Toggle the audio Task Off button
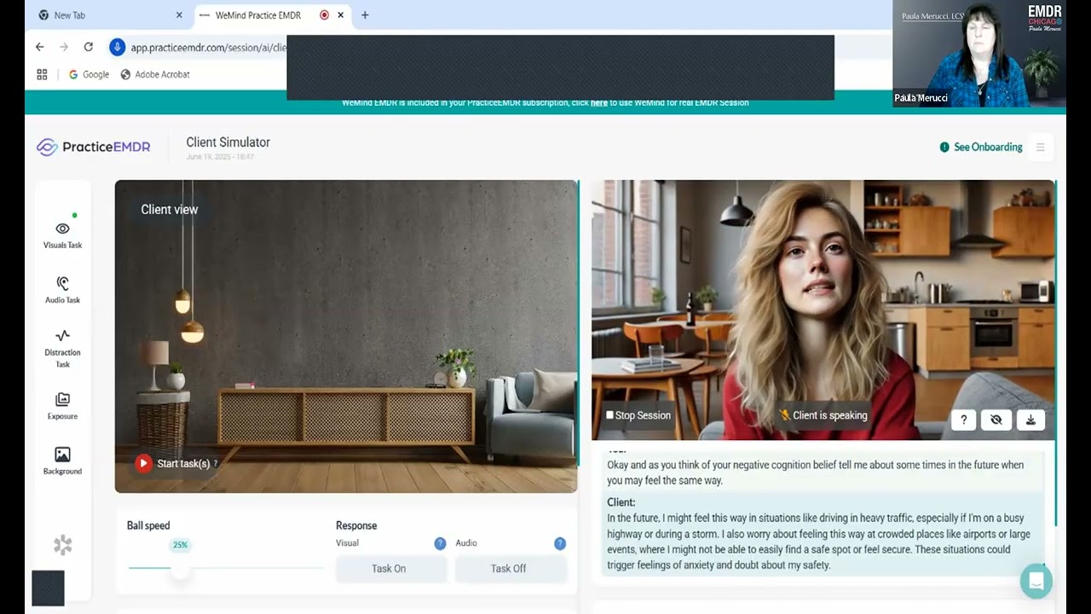Viewport: 1091px width, 614px height. click(509, 569)
